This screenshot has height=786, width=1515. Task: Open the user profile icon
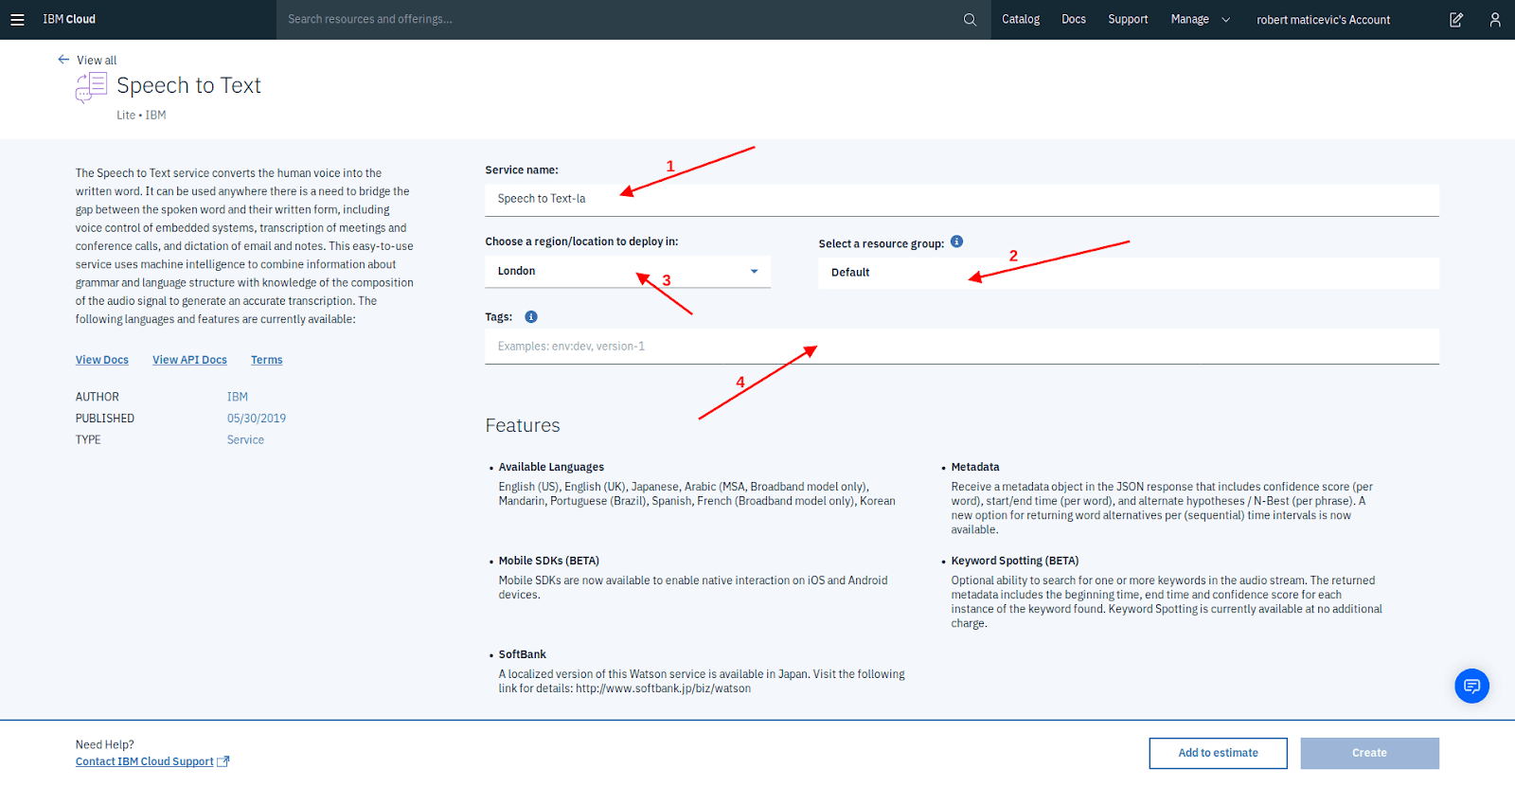click(x=1495, y=20)
